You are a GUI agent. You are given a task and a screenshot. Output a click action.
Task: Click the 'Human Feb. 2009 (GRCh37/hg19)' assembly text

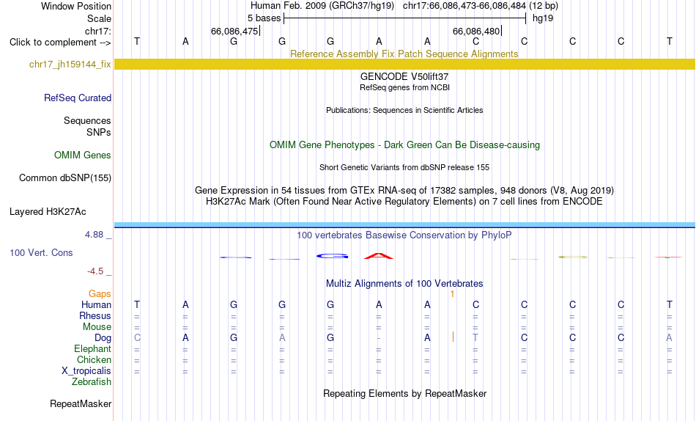322,6
